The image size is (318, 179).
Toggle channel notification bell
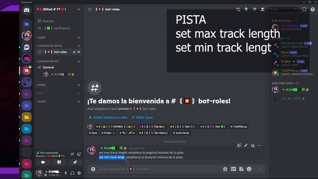(246, 9)
